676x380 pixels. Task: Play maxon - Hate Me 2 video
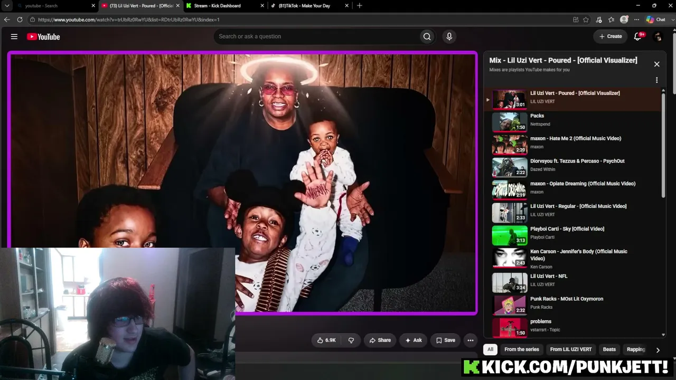tap(572, 144)
